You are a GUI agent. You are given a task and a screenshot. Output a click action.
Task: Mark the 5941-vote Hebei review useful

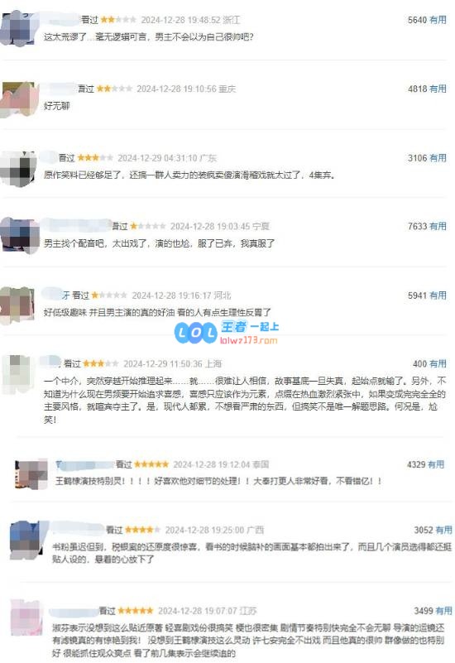[x=438, y=295]
